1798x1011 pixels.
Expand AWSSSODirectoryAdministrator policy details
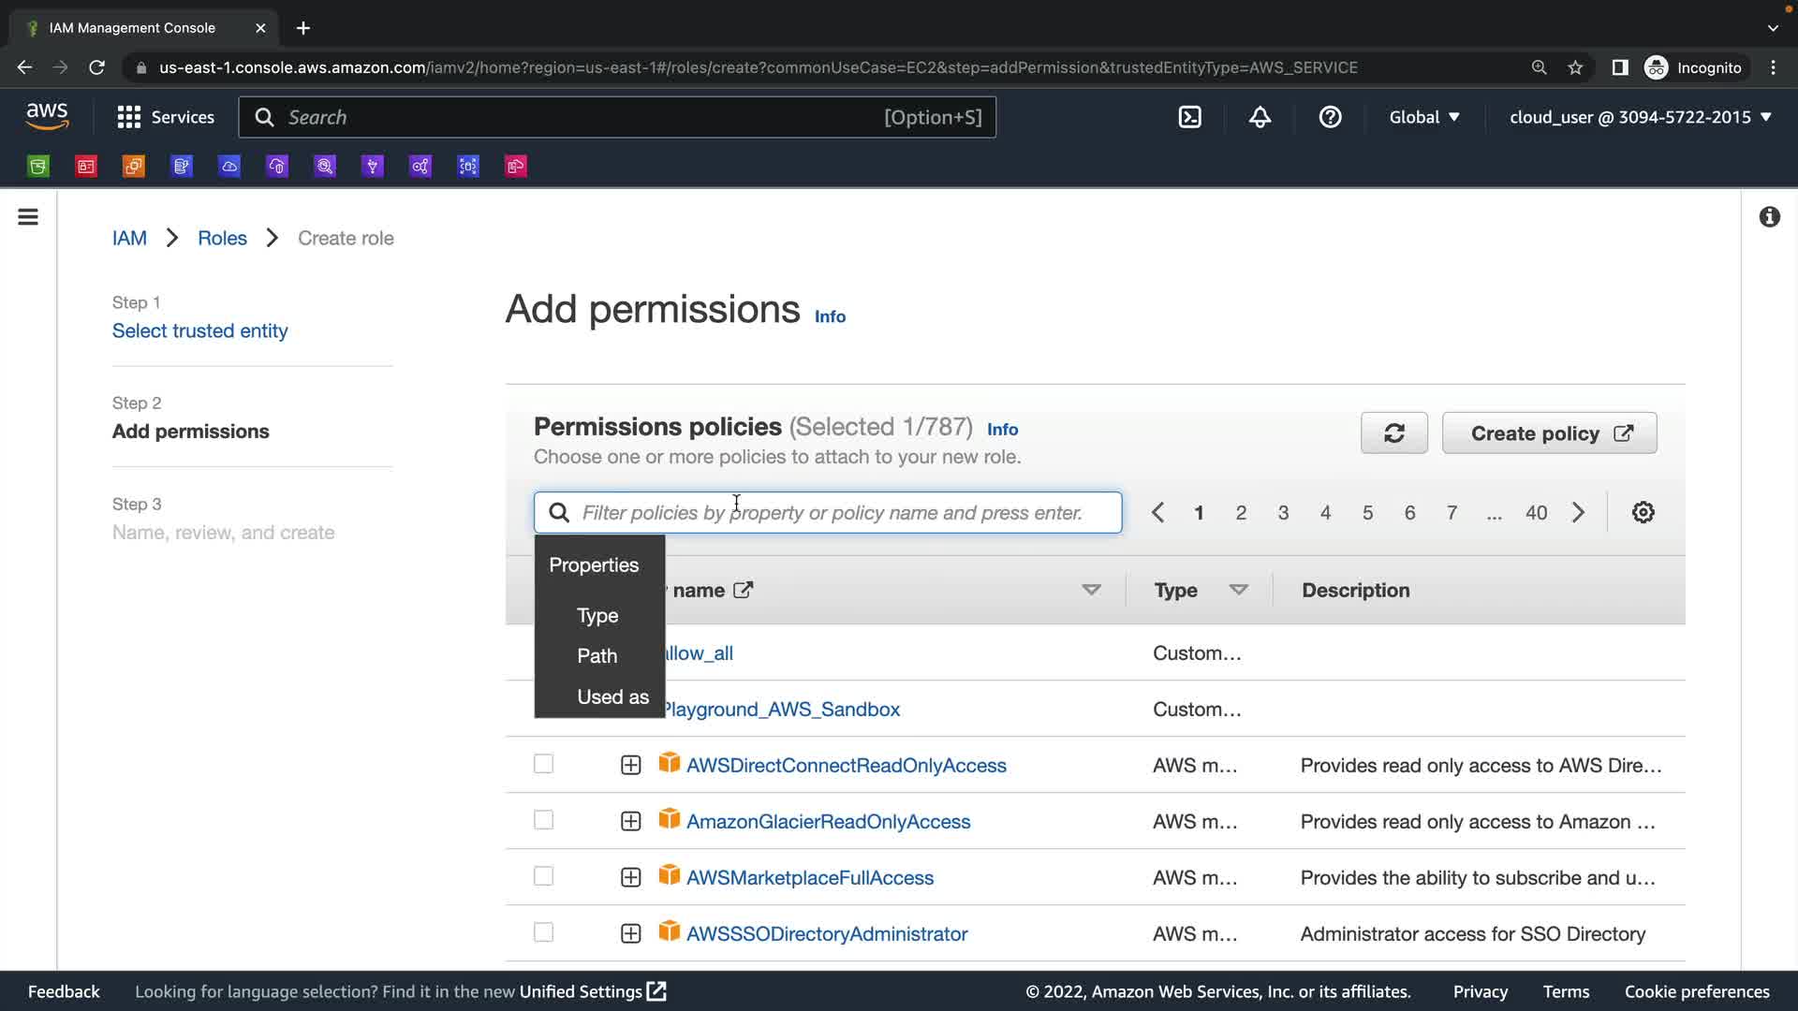point(630,934)
